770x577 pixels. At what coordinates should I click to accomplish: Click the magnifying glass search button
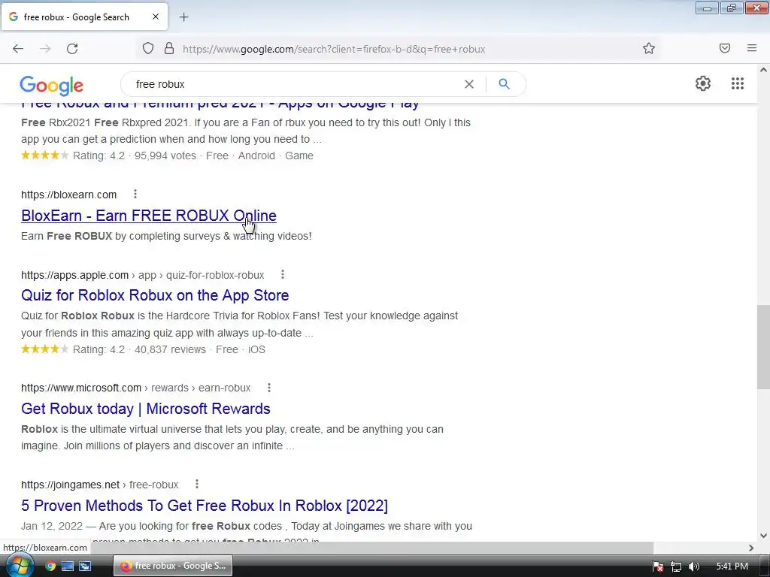pyautogui.click(x=504, y=84)
